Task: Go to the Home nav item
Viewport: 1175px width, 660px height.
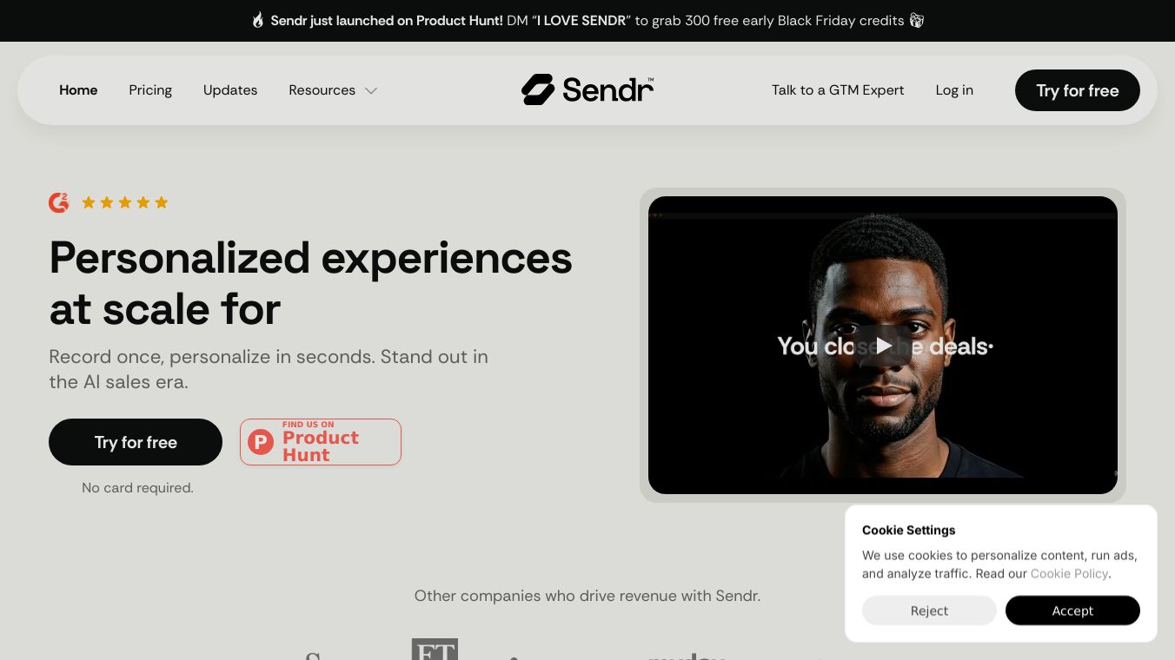Action: pyautogui.click(x=78, y=90)
